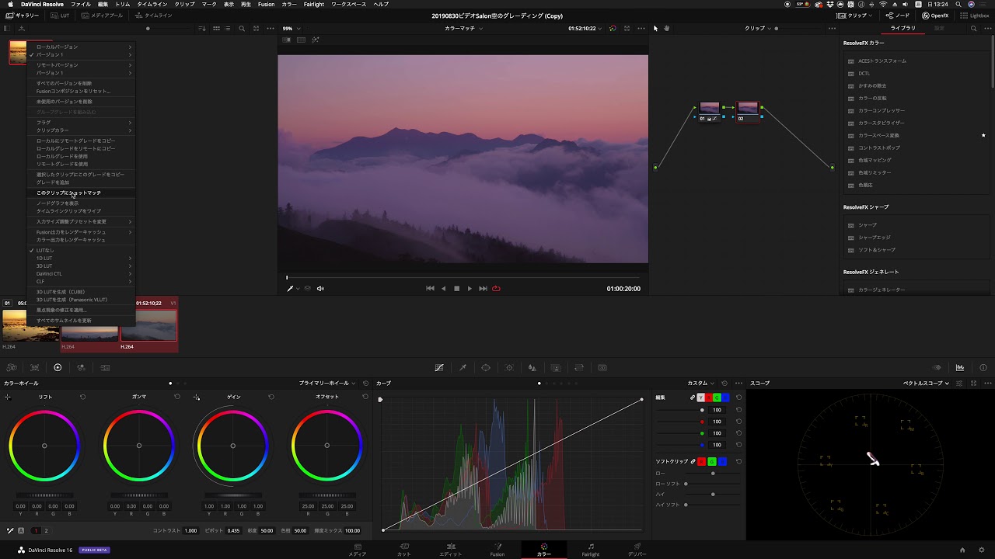
Task: Pick white point with Gain crosshair
Action: pyautogui.click(x=196, y=397)
